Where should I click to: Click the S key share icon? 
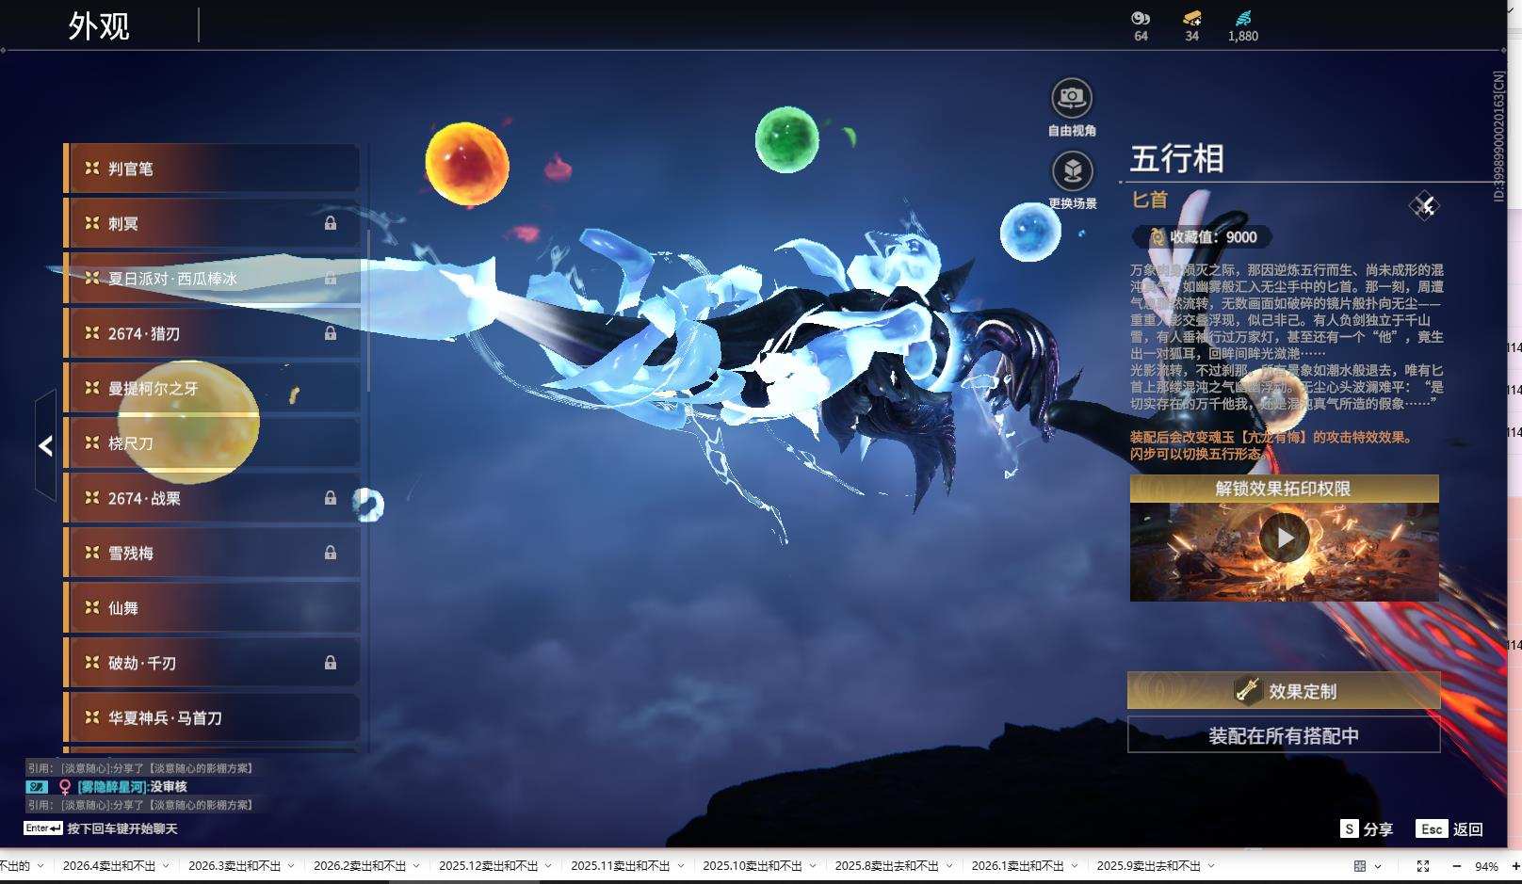1350,828
